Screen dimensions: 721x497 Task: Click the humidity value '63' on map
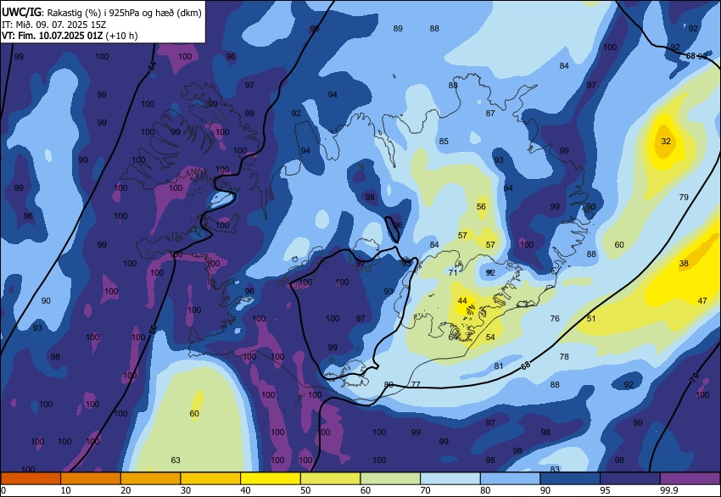click(x=176, y=461)
